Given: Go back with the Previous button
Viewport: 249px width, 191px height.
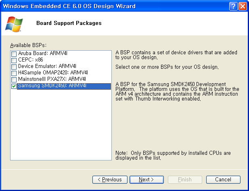Looking at the screenshot, I should point(110,180).
